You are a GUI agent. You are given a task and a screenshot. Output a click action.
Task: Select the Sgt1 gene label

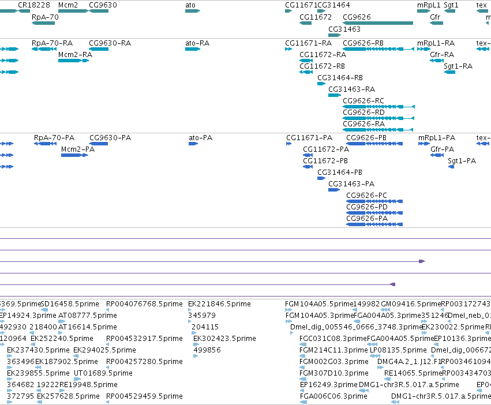[x=451, y=5]
